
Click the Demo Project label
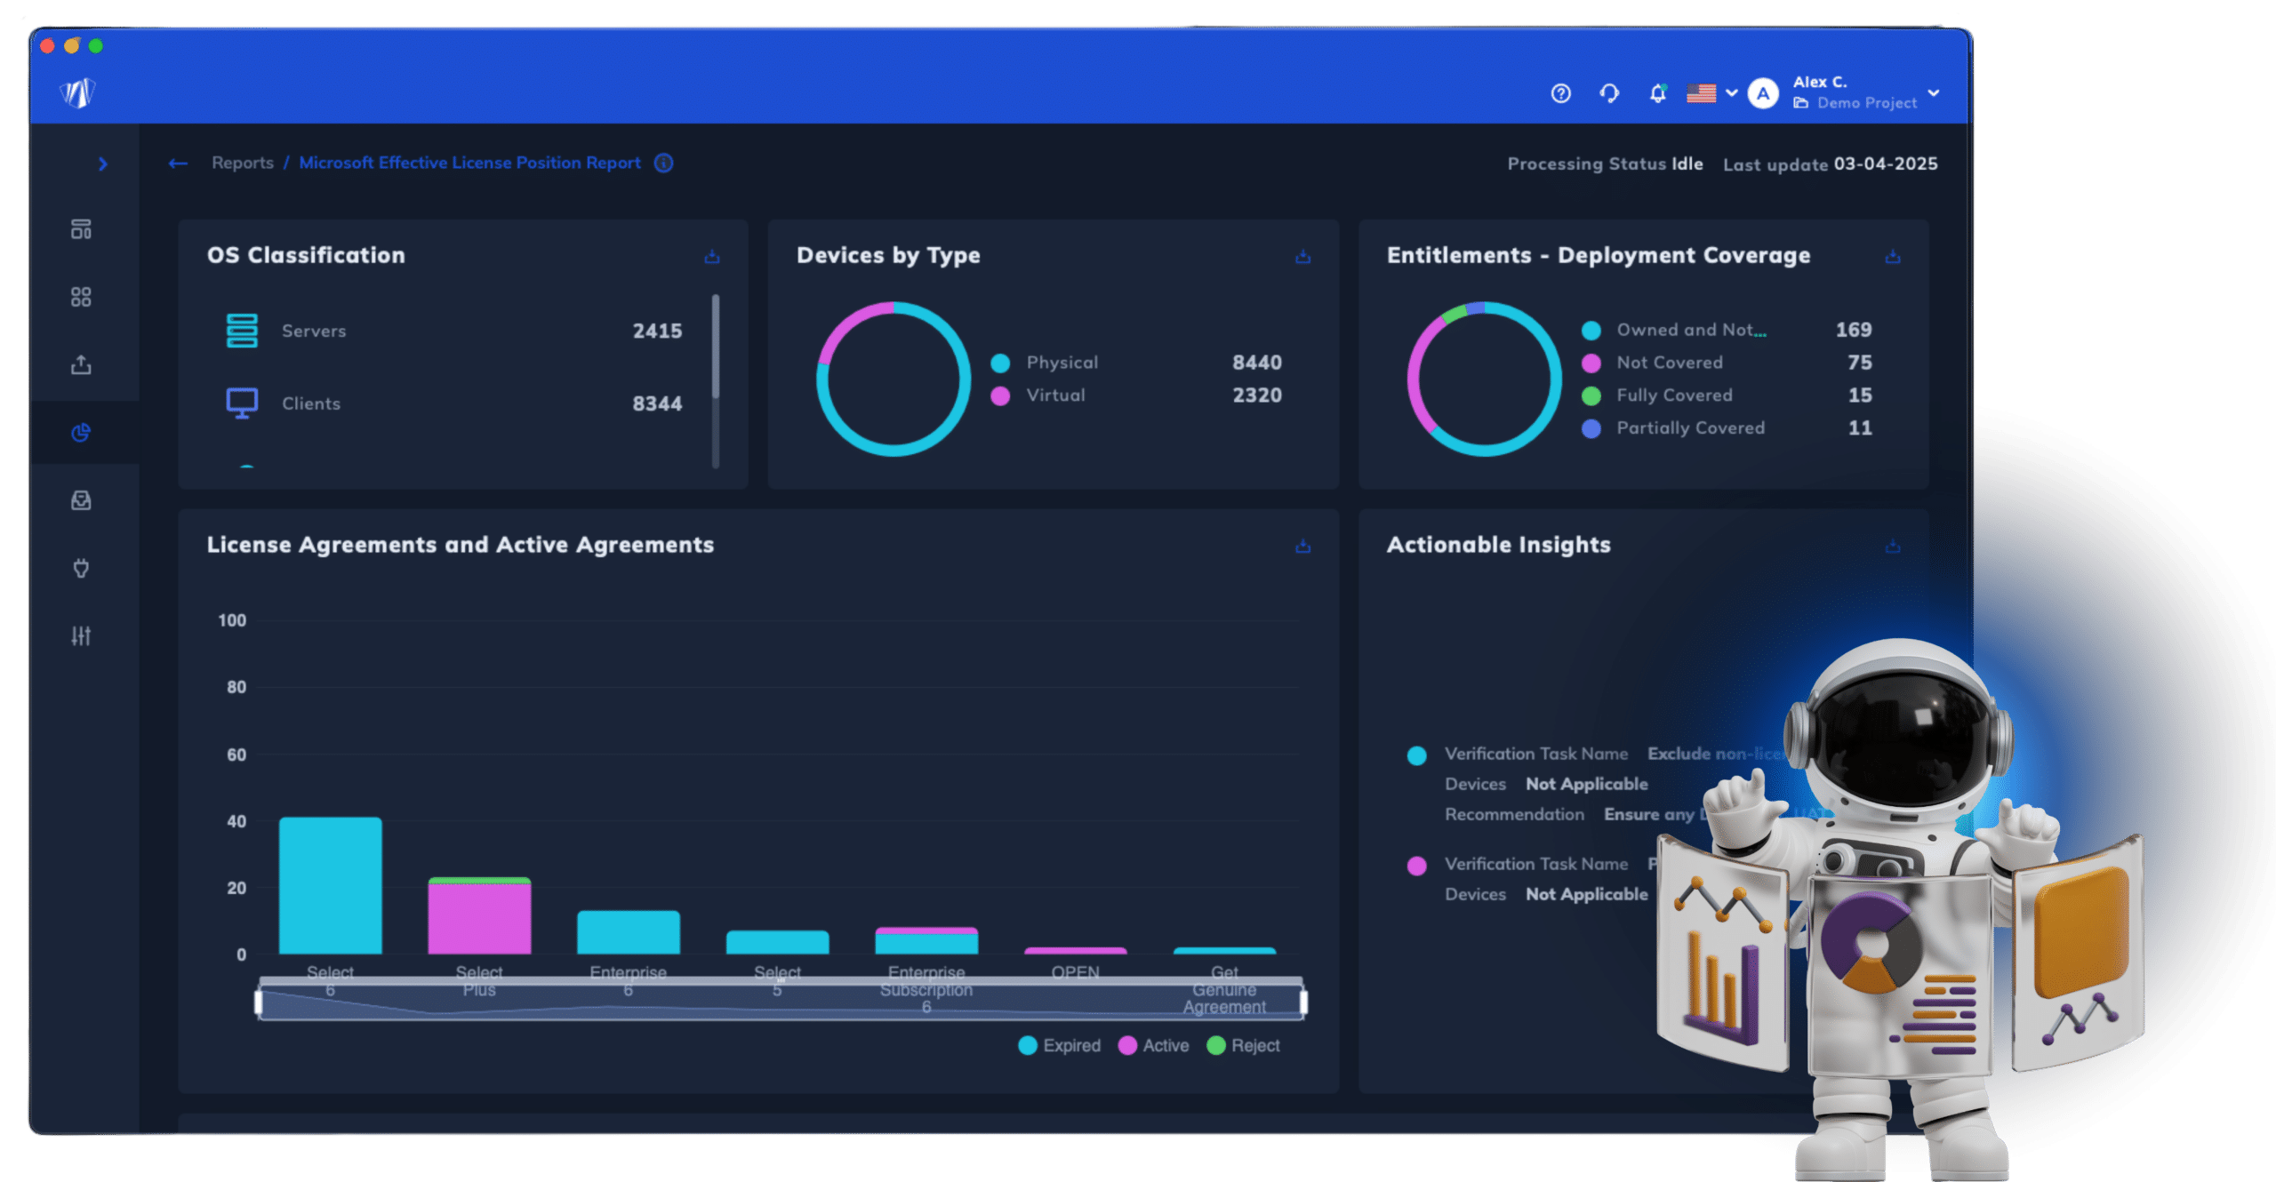click(1867, 103)
